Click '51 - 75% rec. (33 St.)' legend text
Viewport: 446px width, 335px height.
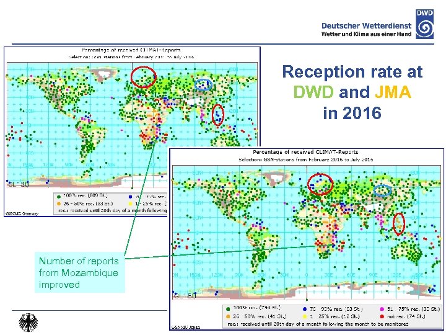coord(413,309)
